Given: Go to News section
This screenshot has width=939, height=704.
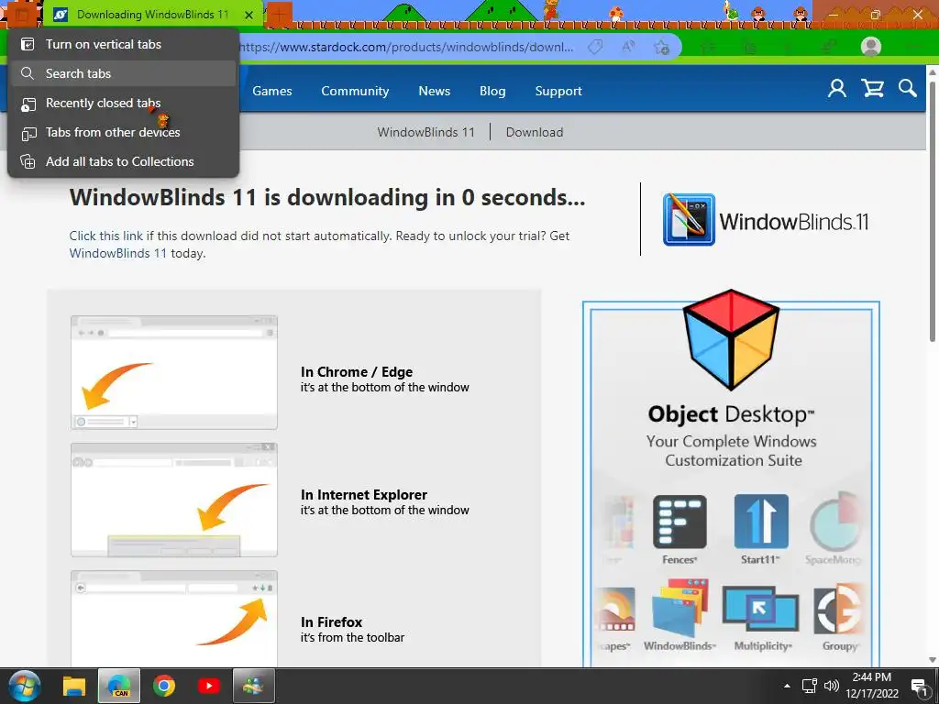Looking at the screenshot, I should (434, 91).
